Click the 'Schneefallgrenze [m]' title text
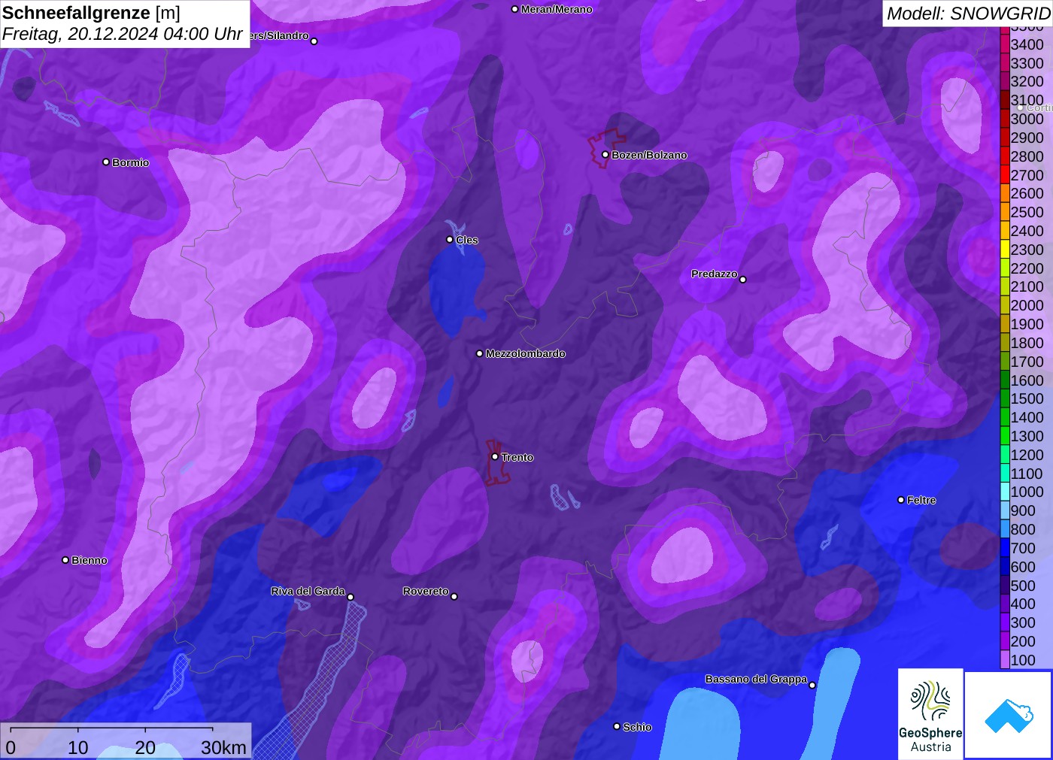 [91, 13]
